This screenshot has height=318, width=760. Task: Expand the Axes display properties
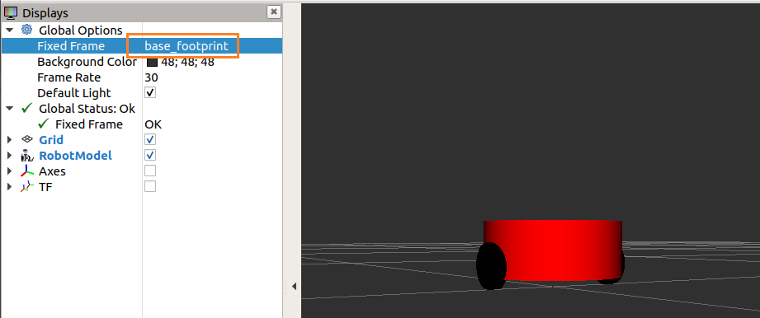click(x=9, y=171)
